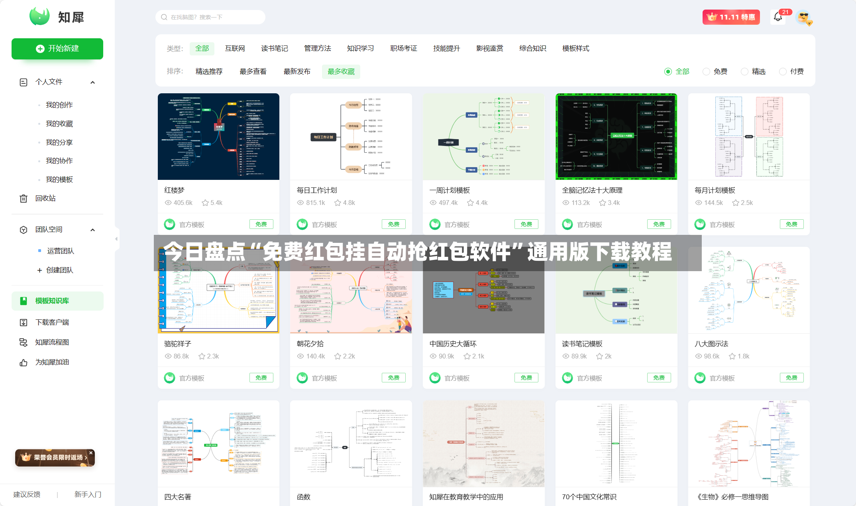Screen dimensions: 856x506
Task: Click the 团队空间 cube icon
Action: 24,230
